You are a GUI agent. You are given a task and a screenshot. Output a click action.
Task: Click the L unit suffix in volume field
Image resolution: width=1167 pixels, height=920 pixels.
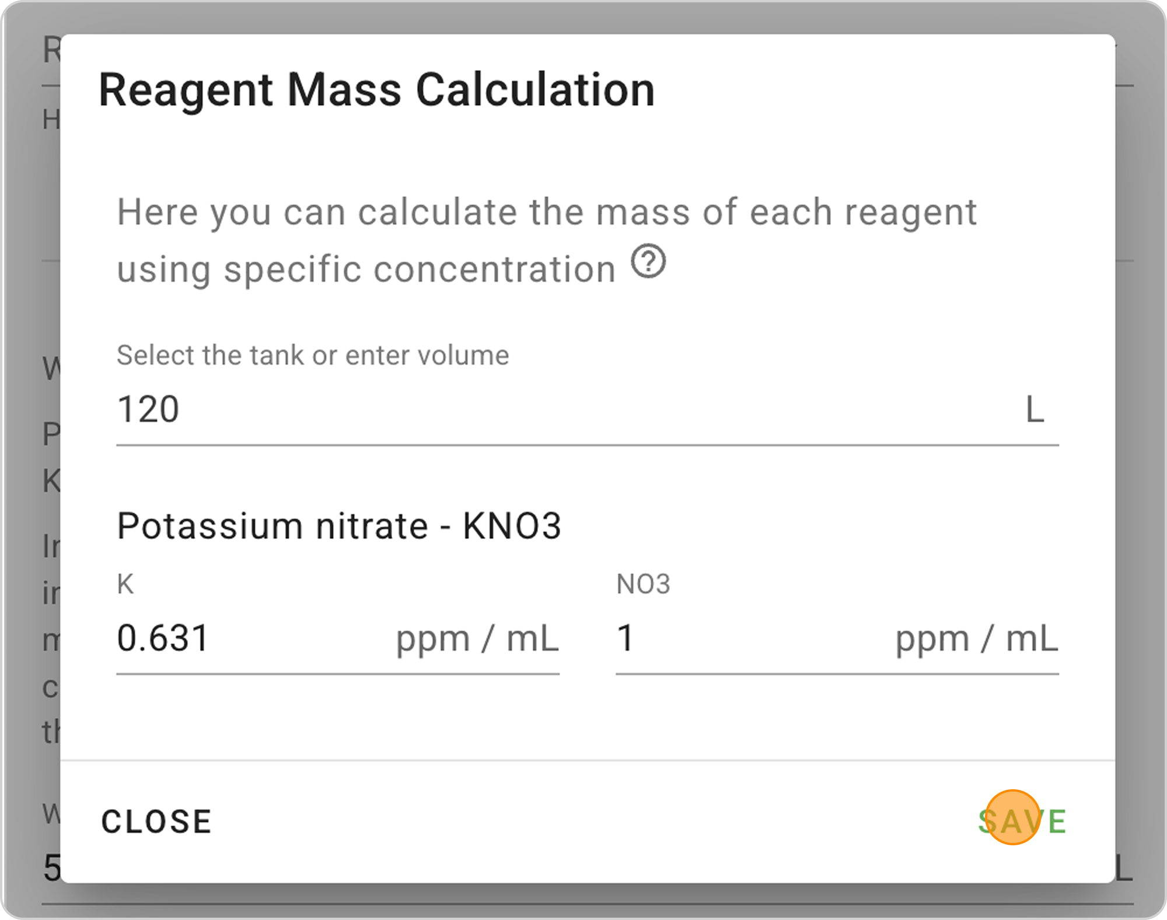pyautogui.click(x=1035, y=410)
